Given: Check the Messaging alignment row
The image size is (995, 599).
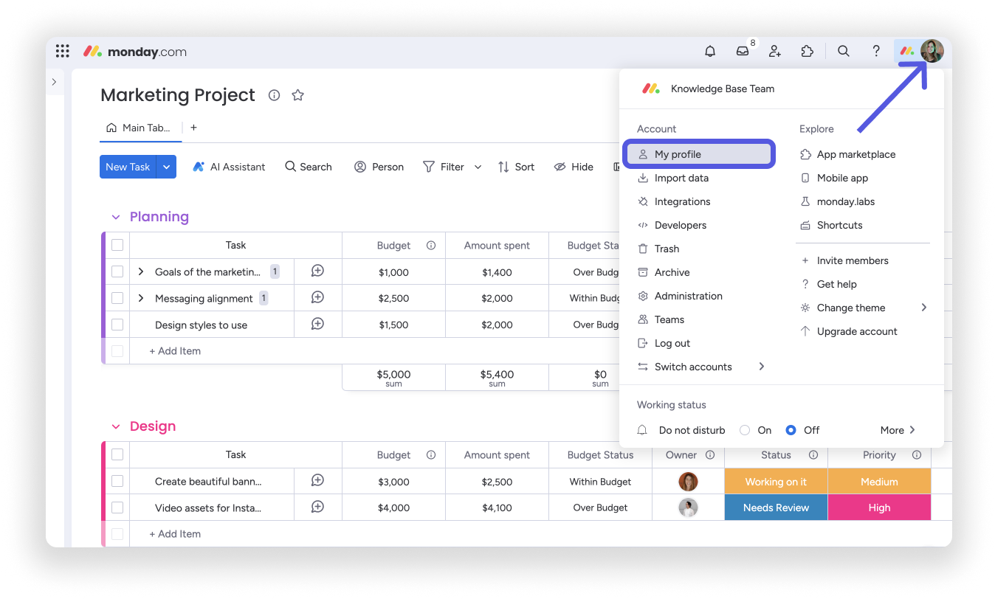Looking at the screenshot, I should coord(117,298).
